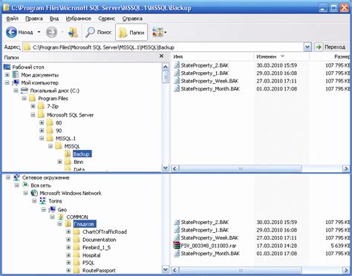Click 5 639 КБ size value
The height and width of the screenshot is (276, 352).
tap(340, 246)
